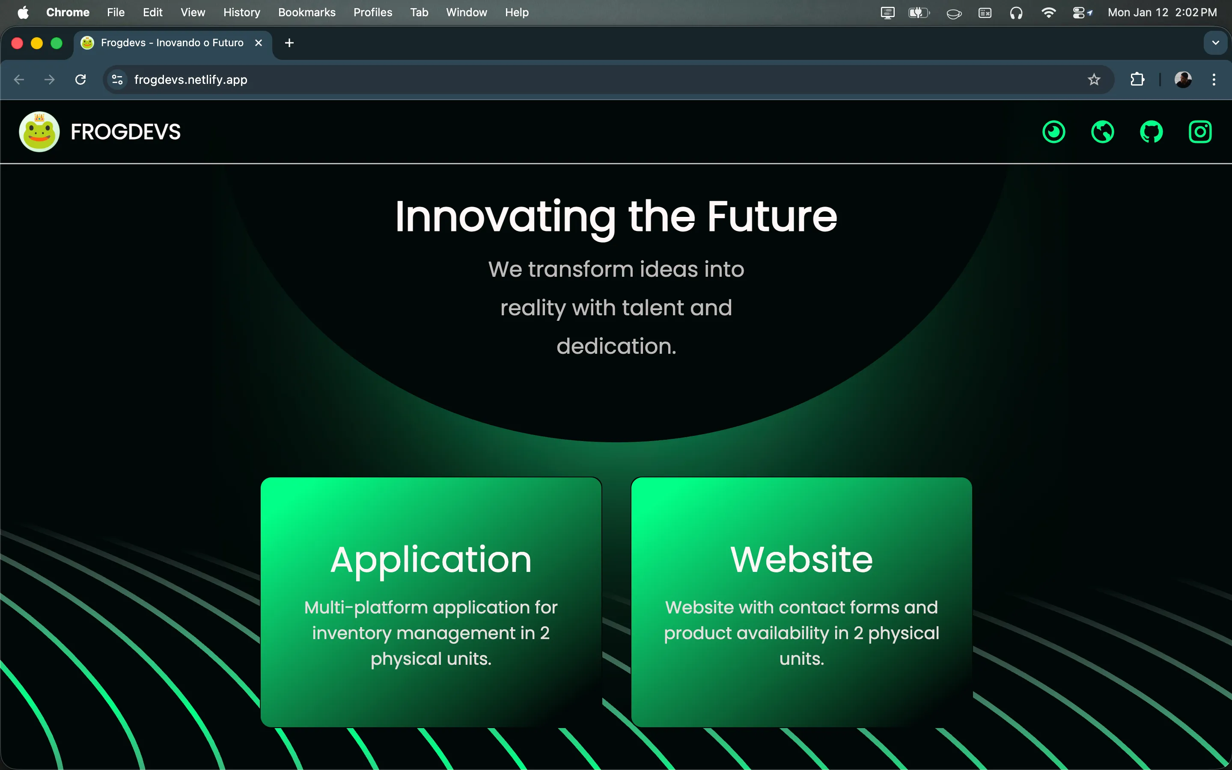Open the three-dot Chrome options menu
Image resolution: width=1232 pixels, height=770 pixels.
point(1215,80)
